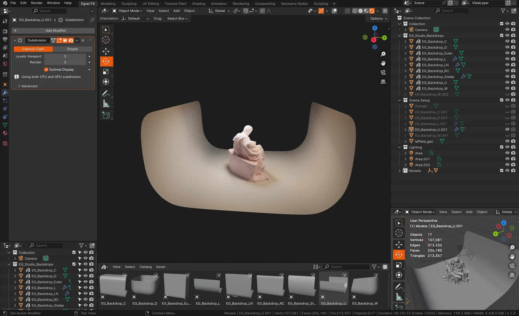Select the Scale tool
Image resolution: width=519 pixels, height=316 pixels.
click(106, 71)
